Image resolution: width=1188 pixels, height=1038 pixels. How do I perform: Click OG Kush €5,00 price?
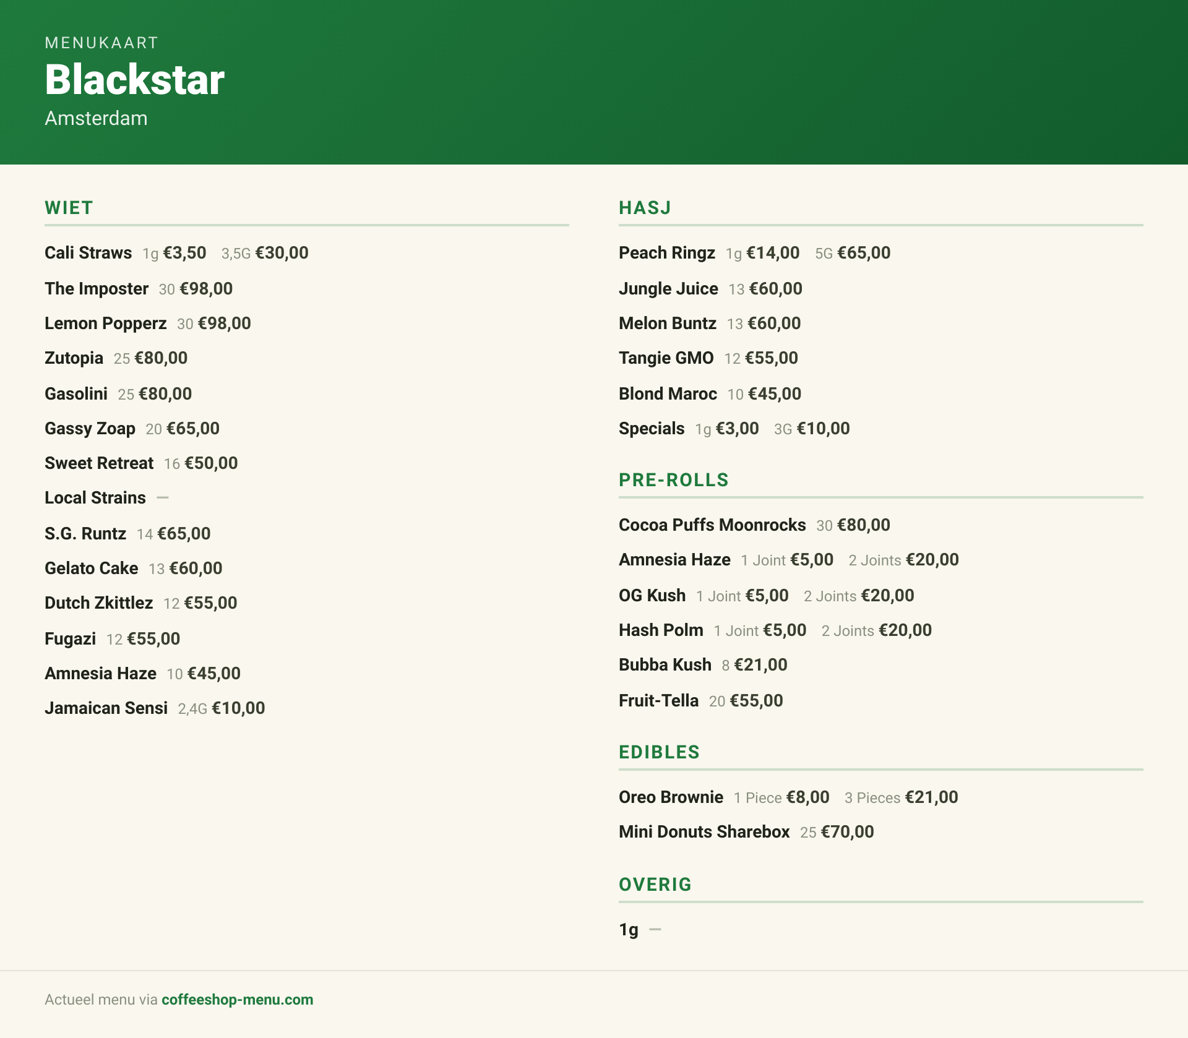(x=767, y=596)
